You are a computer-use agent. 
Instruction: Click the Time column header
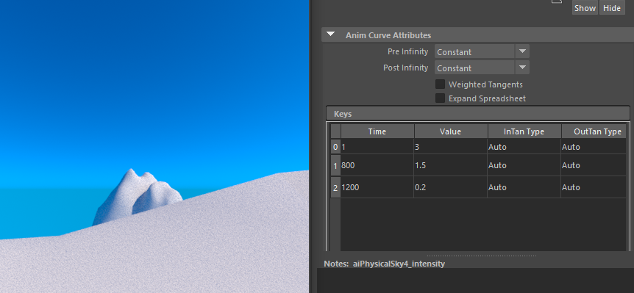[377, 131]
